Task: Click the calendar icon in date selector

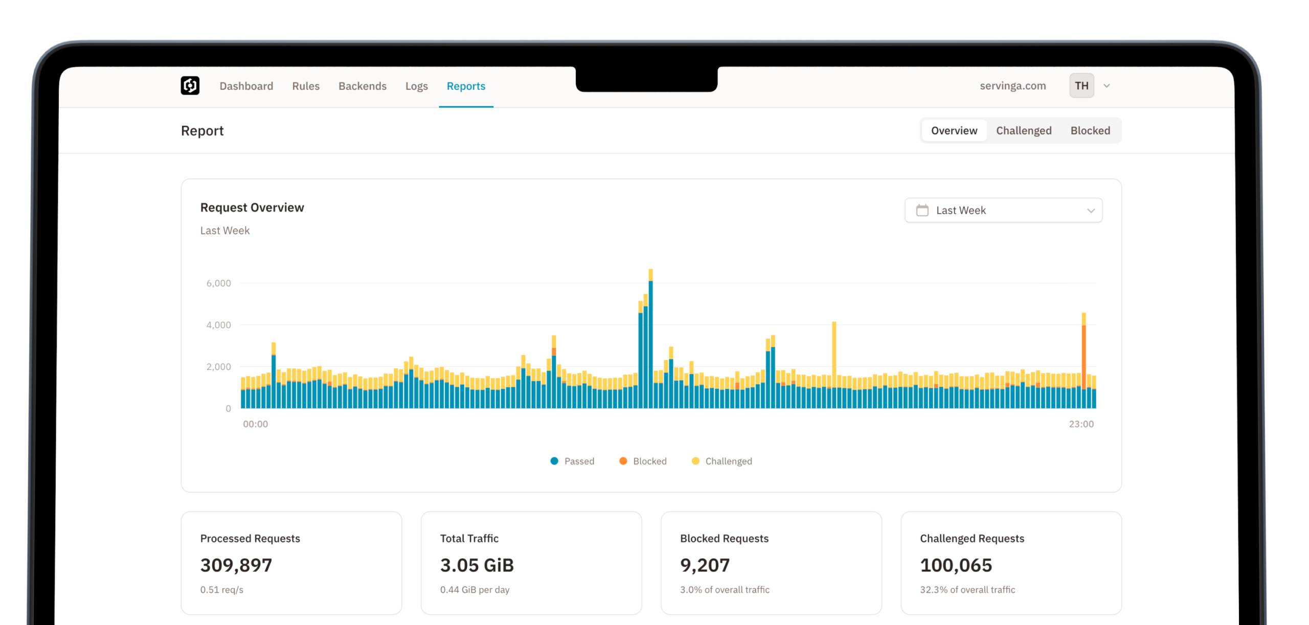Action: (x=922, y=210)
